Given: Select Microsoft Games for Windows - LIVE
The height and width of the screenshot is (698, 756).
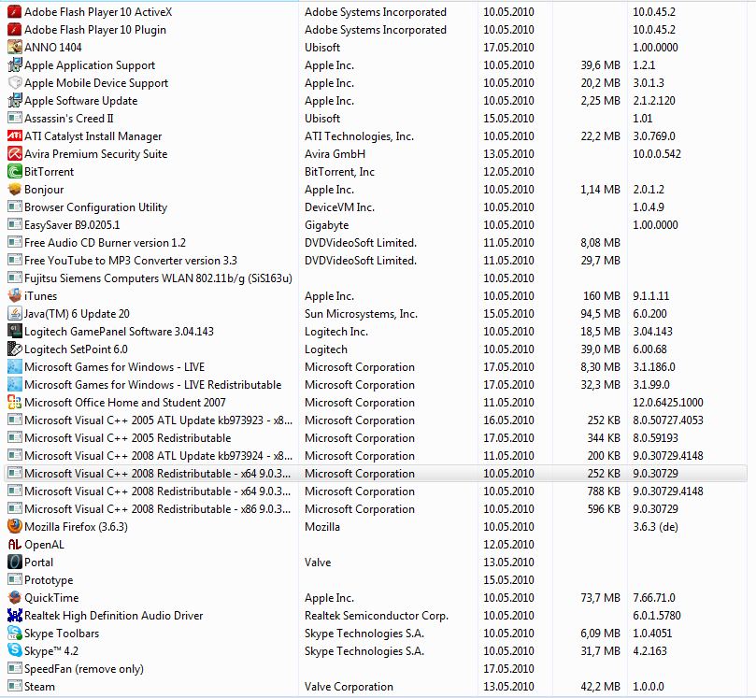Looking at the screenshot, I should 376,367.
